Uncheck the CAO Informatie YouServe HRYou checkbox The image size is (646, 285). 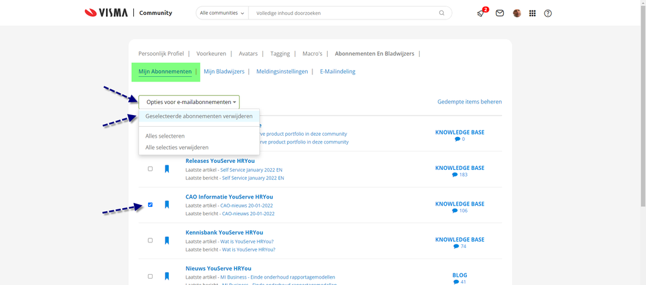point(150,205)
